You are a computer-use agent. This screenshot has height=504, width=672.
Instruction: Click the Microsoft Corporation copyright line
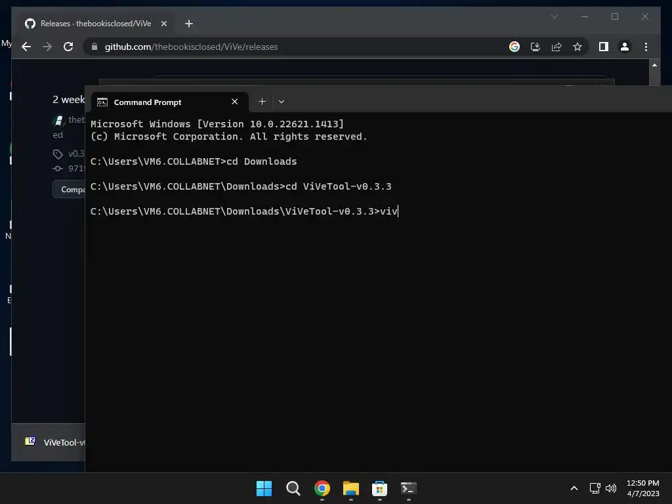[x=229, y=136]
